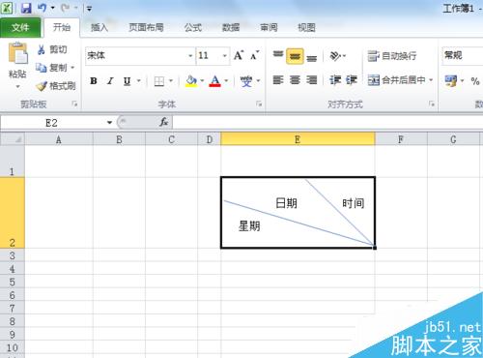Screen dimensions: 483x358
Task: Select row 2 header
Action: tap(13, 213)
